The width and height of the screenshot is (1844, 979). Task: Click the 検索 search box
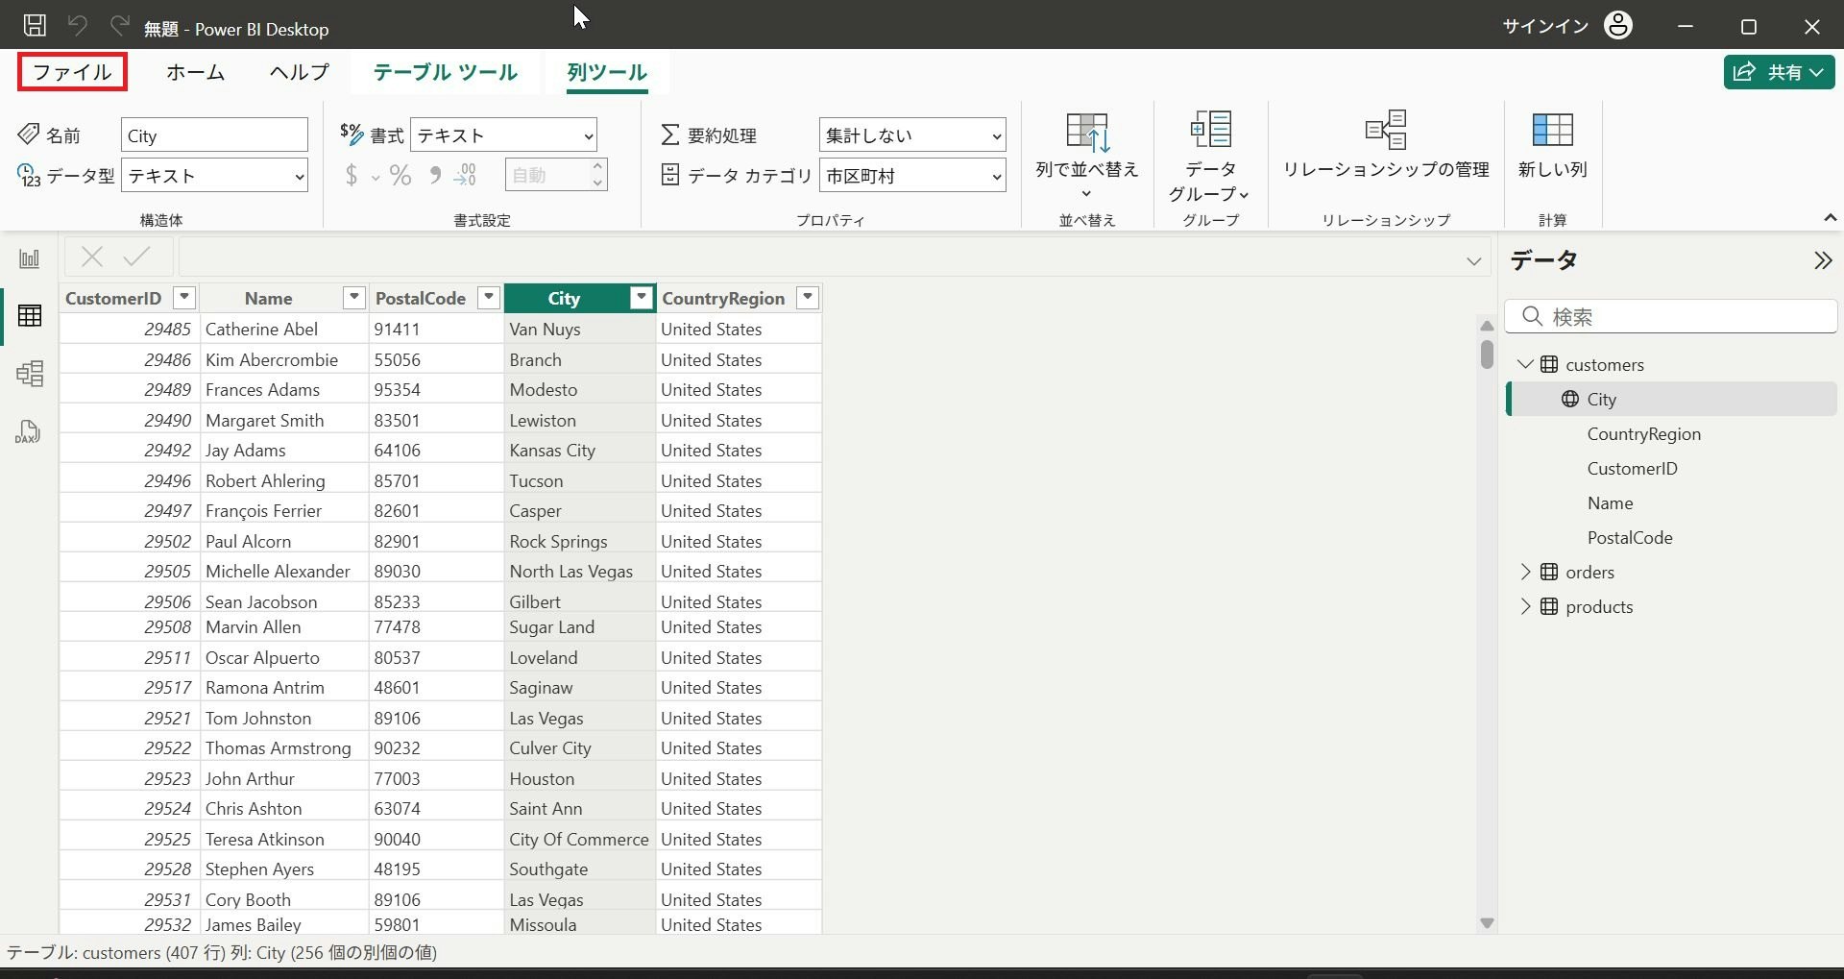pos(1671,316)
